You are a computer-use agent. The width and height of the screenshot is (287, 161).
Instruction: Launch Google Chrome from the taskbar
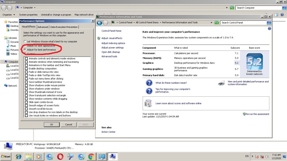coord(91,157)
